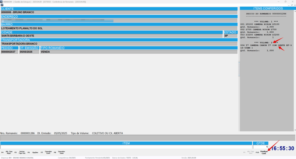Click status bar 'Fechamento Pendente:05/2025'
Viewport: 296px width, 159px height.
click(97, 158)
